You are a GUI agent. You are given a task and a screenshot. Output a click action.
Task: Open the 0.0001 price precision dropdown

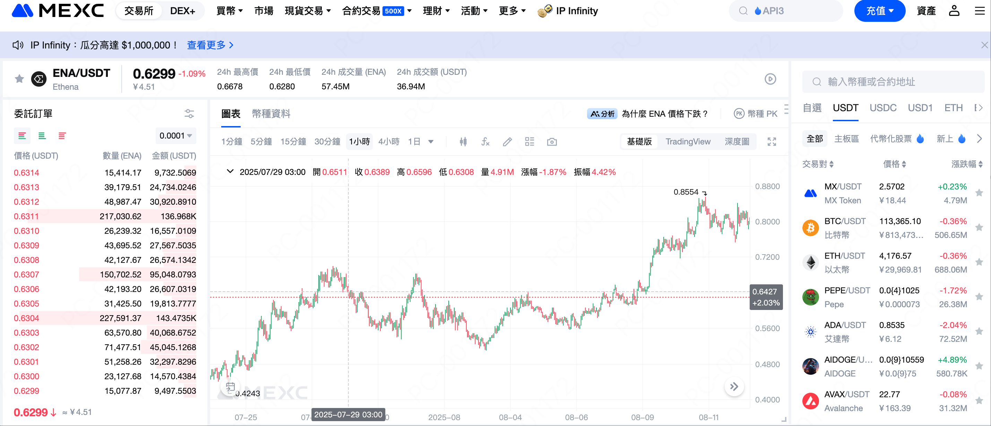176,136
